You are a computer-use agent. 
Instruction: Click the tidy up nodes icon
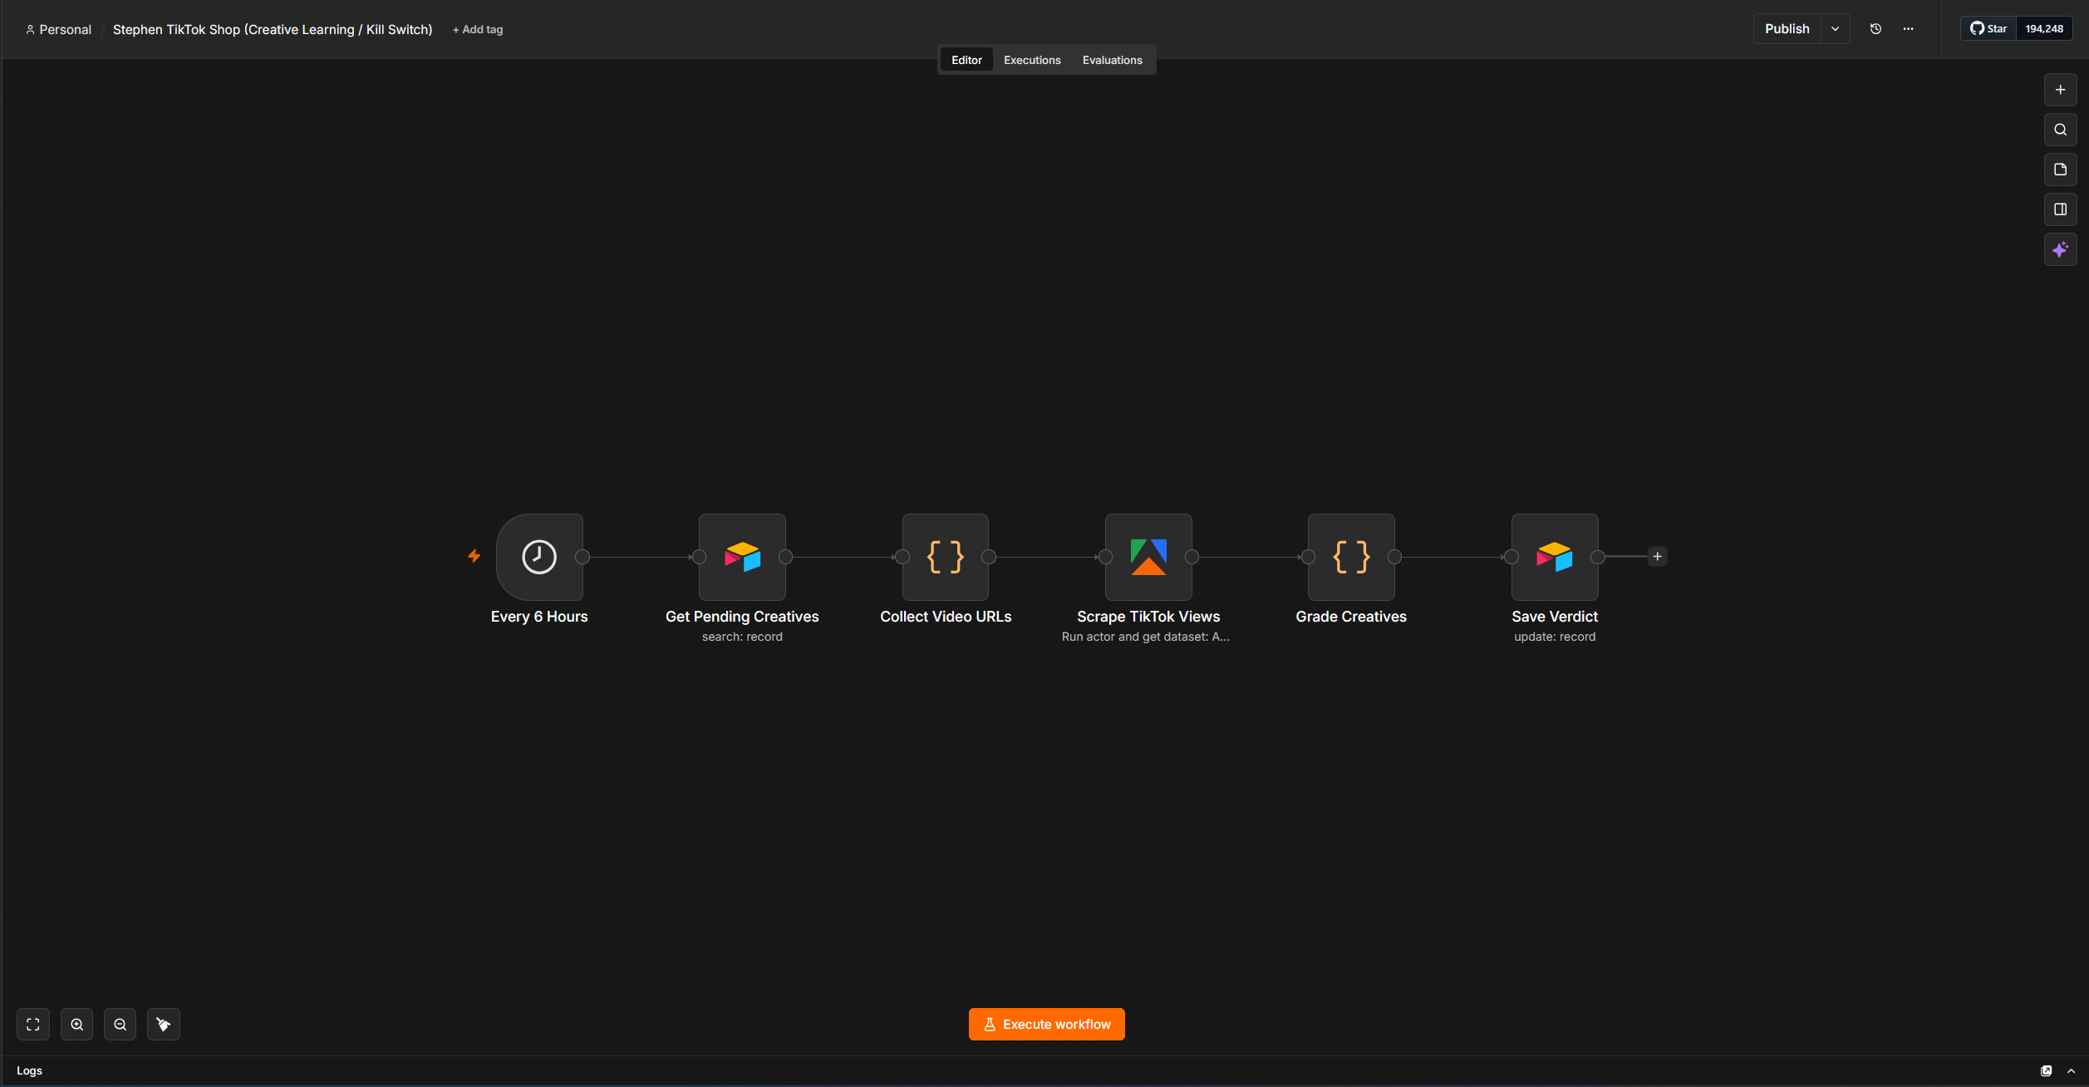coord(163,1025)
